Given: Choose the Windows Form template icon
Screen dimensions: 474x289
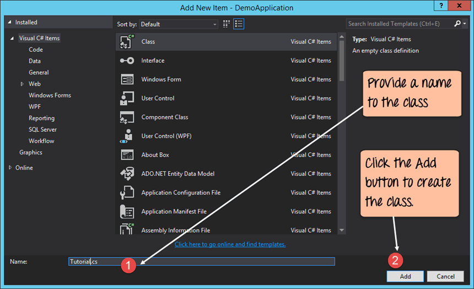Looking at the screenshot, I should 127,79.
